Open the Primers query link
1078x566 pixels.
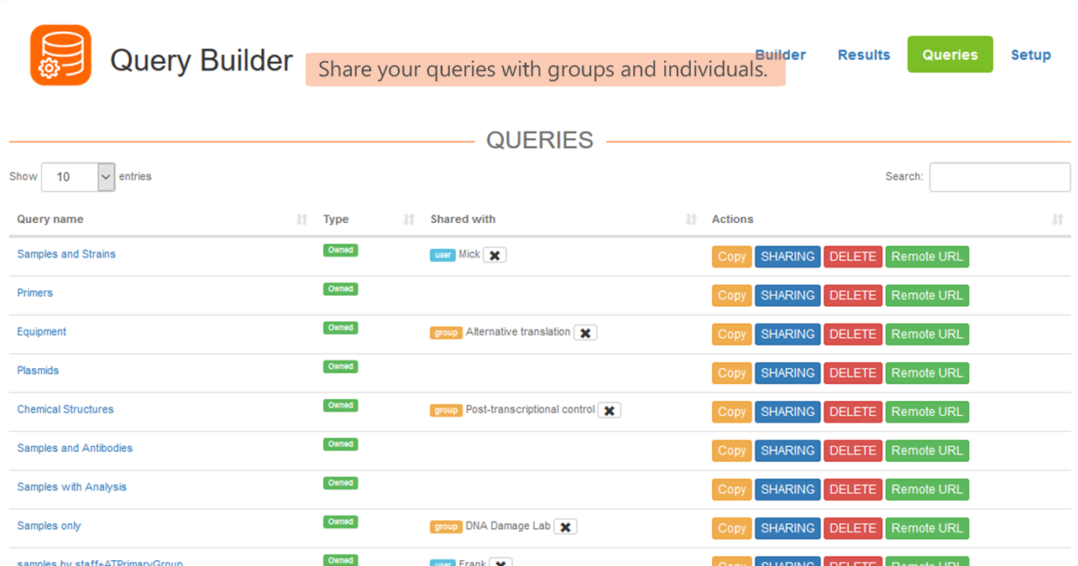35,293
